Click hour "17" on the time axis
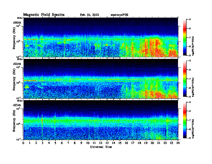The width and height of the screenshot is (212, 164). point(133,143)
